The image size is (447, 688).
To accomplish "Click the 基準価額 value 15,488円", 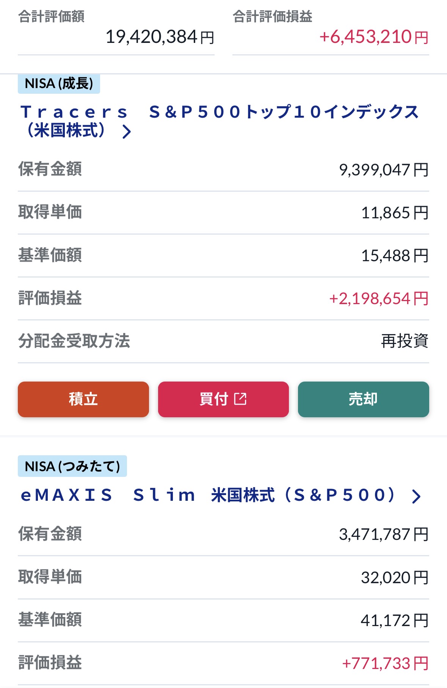I will click(394, 256).
